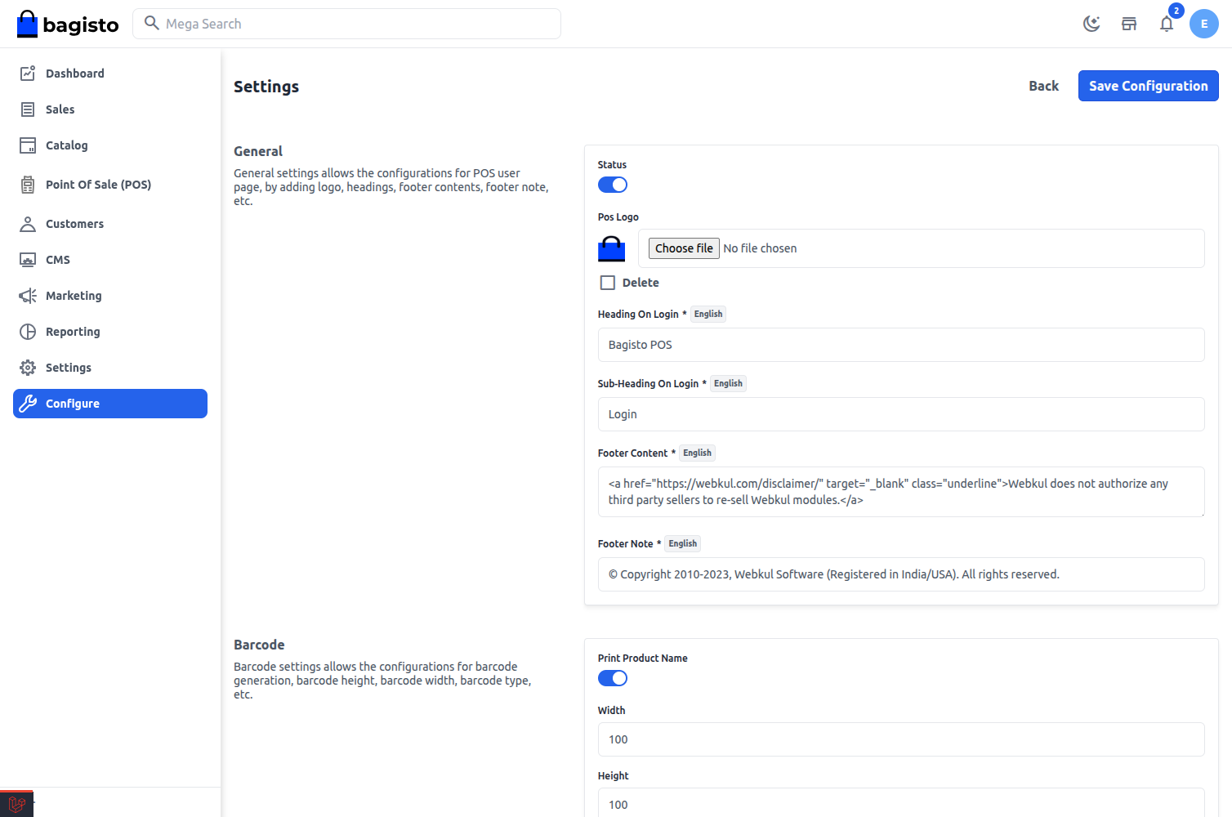Click the storefront icon in the header
1232x817 pixels.
pos(1129,24)
